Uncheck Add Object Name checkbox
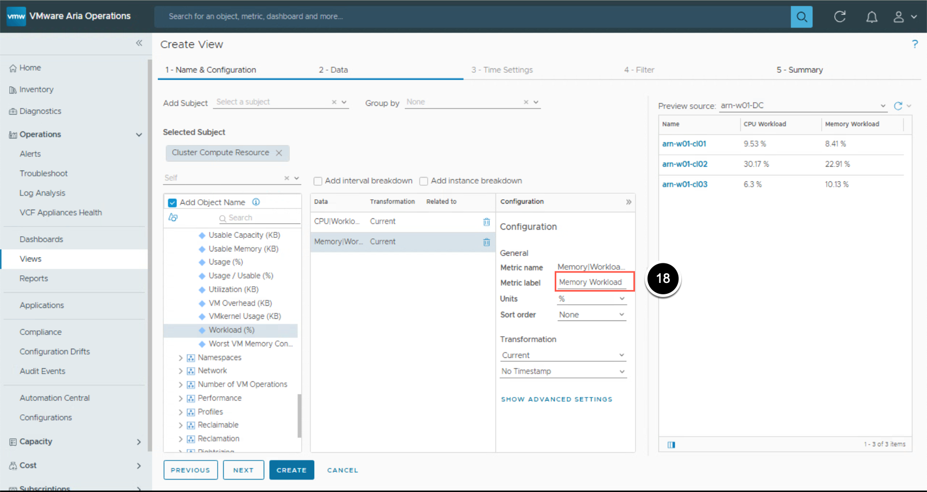The height and width of the screenshot is (492, 927). pyautogui.click(x=173, y=203)
